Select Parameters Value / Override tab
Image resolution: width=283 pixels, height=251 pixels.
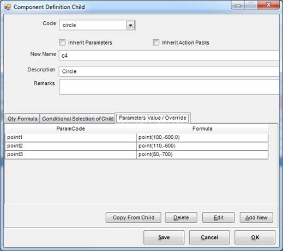click(x=153, y=118)
